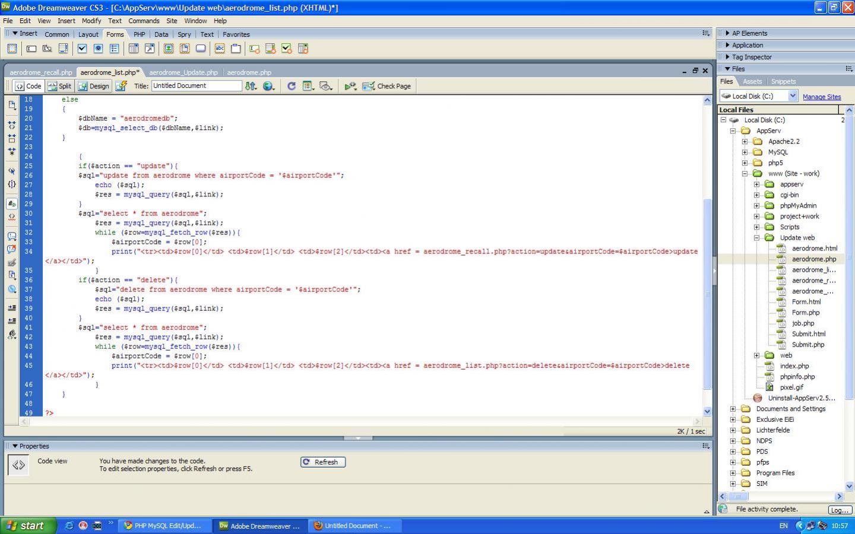Collapse the Update web folder
855x534 pixels.
(756, 237)
